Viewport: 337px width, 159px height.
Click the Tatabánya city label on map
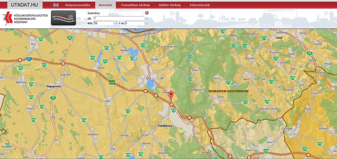tap(164, 125)
